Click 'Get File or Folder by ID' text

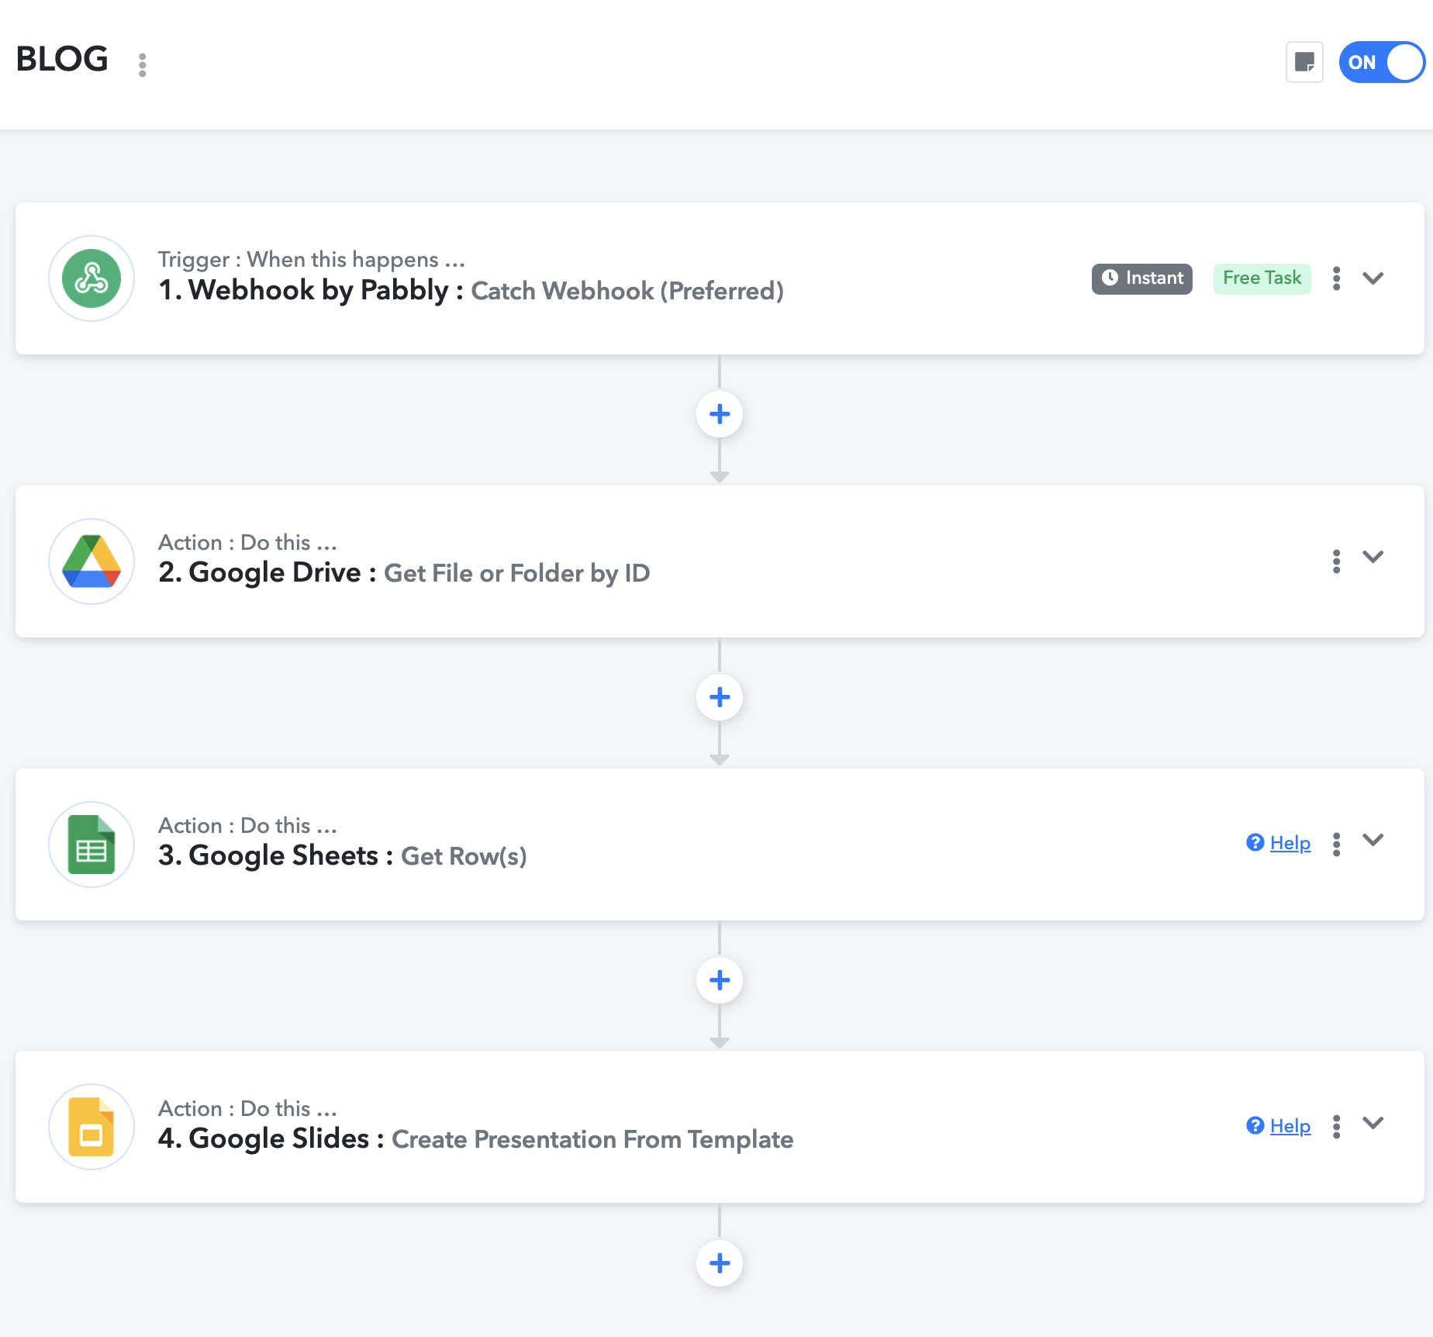517,573
